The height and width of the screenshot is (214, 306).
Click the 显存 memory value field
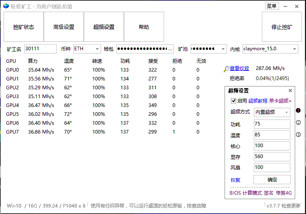272,156
